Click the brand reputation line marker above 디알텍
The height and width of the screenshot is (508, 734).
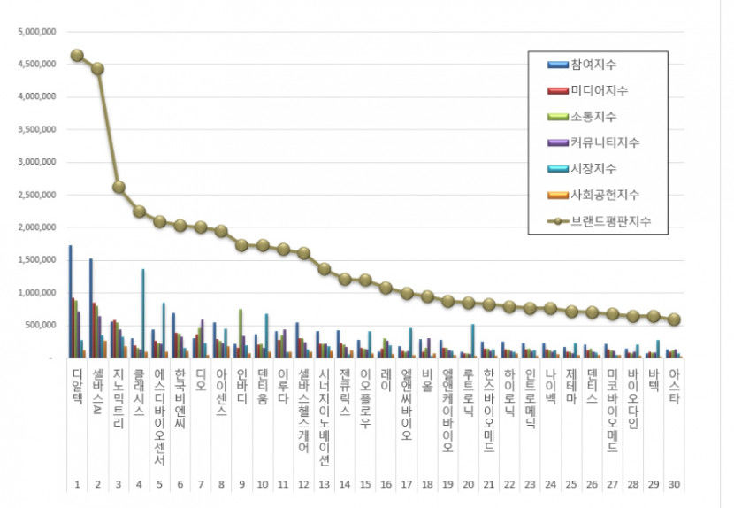[77, 56]
